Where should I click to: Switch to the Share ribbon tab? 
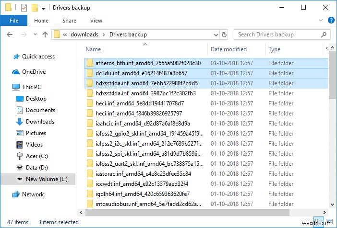click(x=69, y=21)
